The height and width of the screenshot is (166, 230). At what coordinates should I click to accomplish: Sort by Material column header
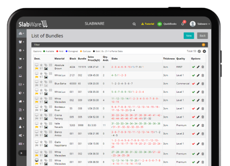[59, 59]
